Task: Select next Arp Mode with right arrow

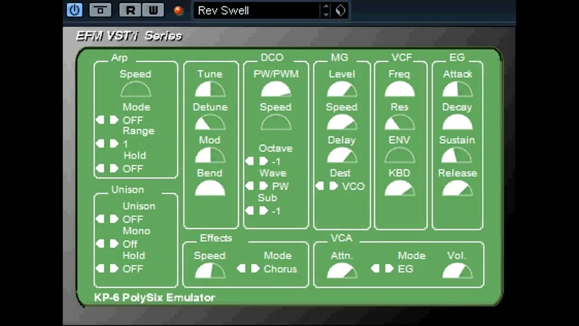Action: point(114,120)
